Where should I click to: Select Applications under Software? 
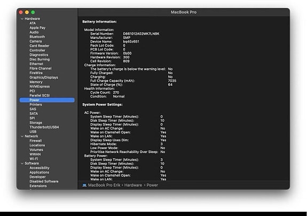pyautogui.click(x=39, y=172)
